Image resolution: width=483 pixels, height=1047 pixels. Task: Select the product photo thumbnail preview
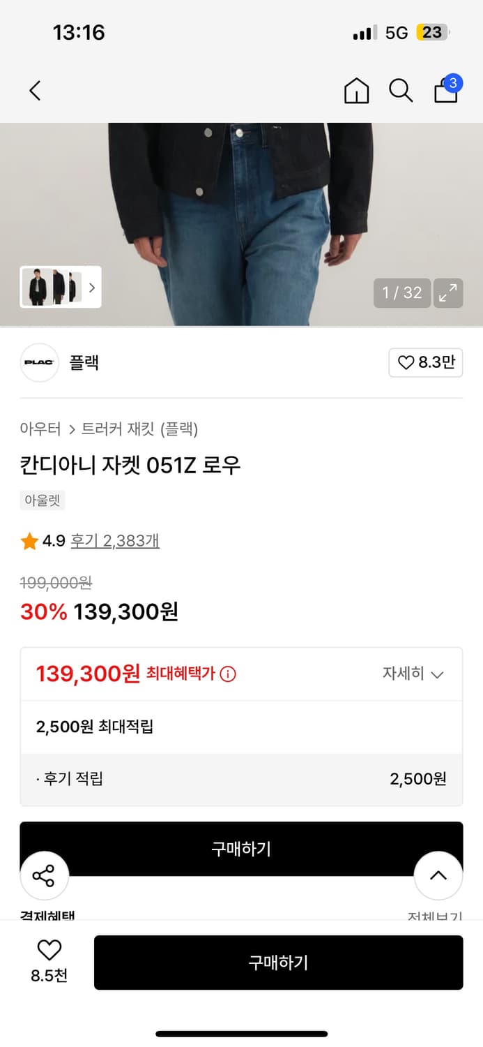[x=52, y=287]
